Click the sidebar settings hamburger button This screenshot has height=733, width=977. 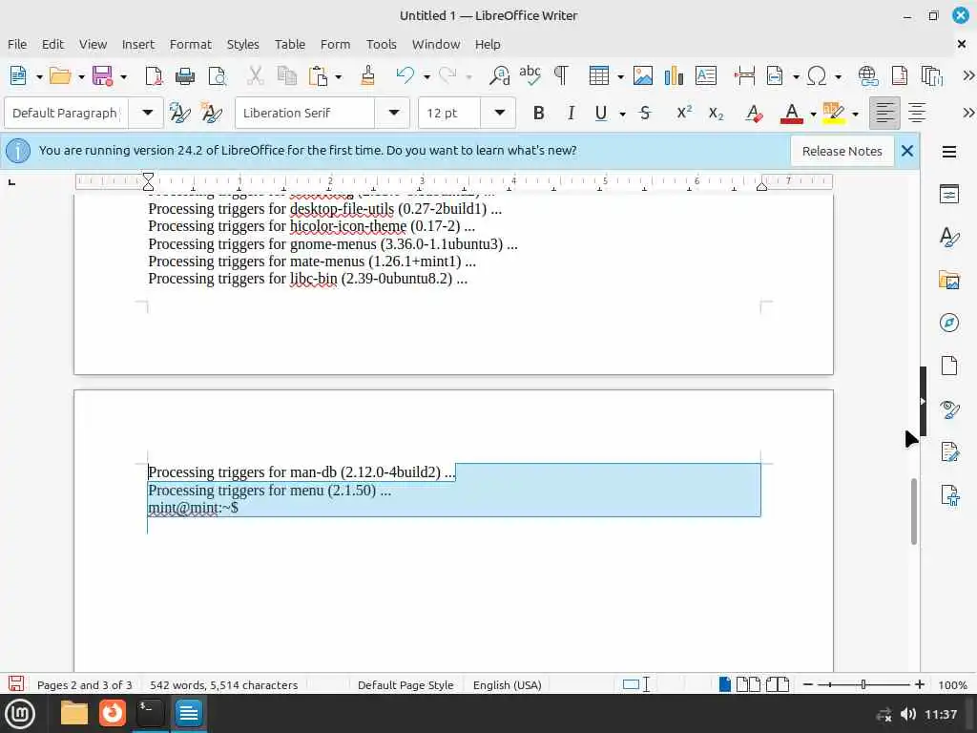[949, 152]
